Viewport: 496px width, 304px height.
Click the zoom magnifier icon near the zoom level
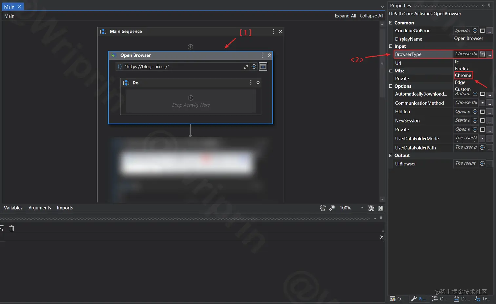point(332,208)
